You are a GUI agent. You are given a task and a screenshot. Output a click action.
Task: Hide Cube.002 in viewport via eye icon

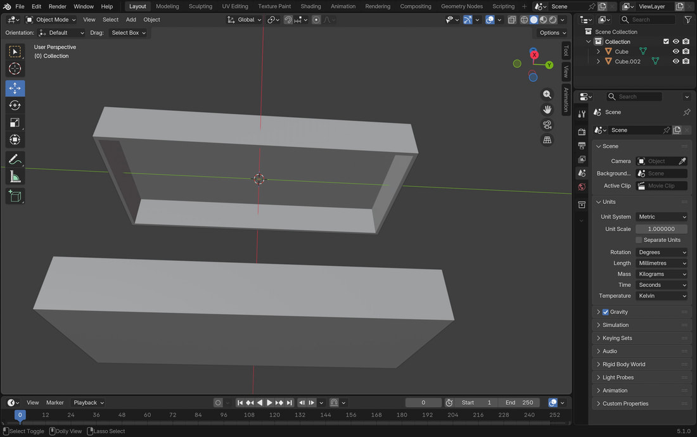[x=675, y=61]
